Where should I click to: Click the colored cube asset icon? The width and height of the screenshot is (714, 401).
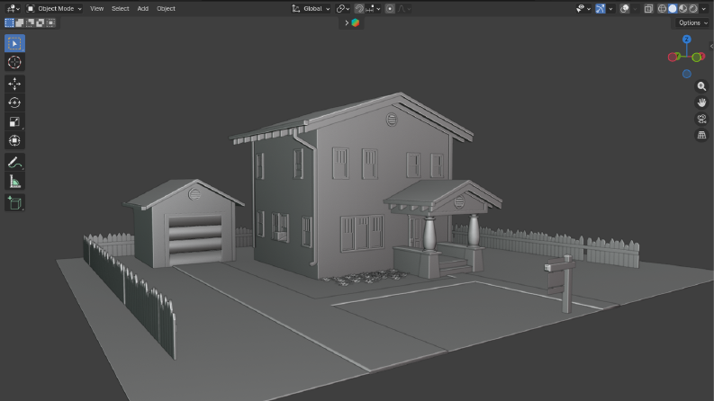pos(356,22)
